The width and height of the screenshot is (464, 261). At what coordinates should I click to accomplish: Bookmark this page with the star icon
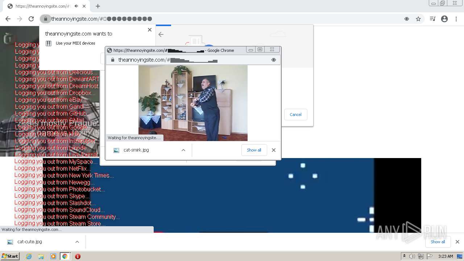pyautogui.click(x=418, y=19)
